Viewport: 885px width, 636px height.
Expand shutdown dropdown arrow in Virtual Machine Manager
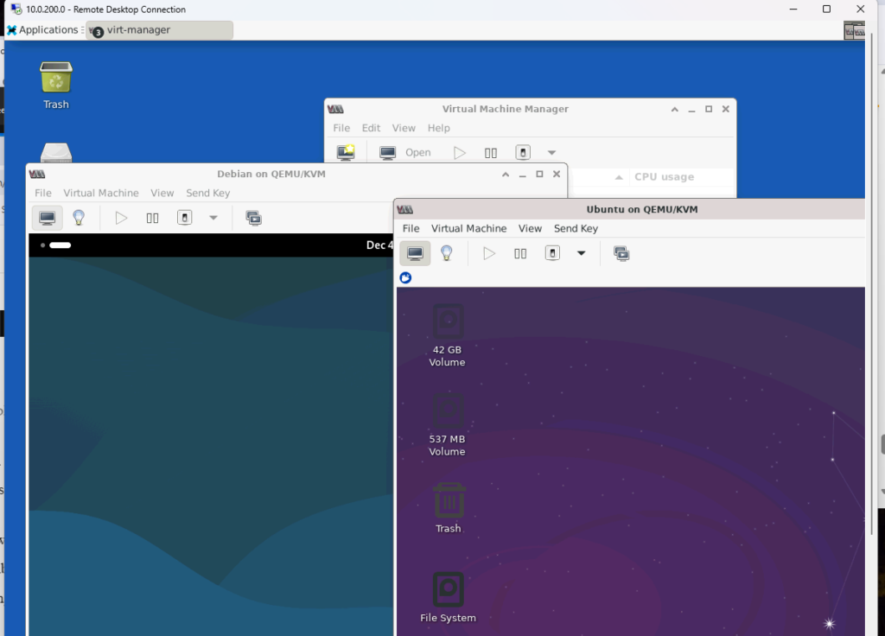point(551,153)
